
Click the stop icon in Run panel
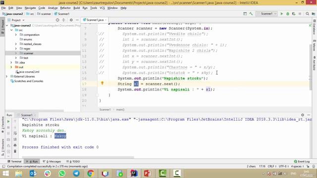[x=8, y=128]
